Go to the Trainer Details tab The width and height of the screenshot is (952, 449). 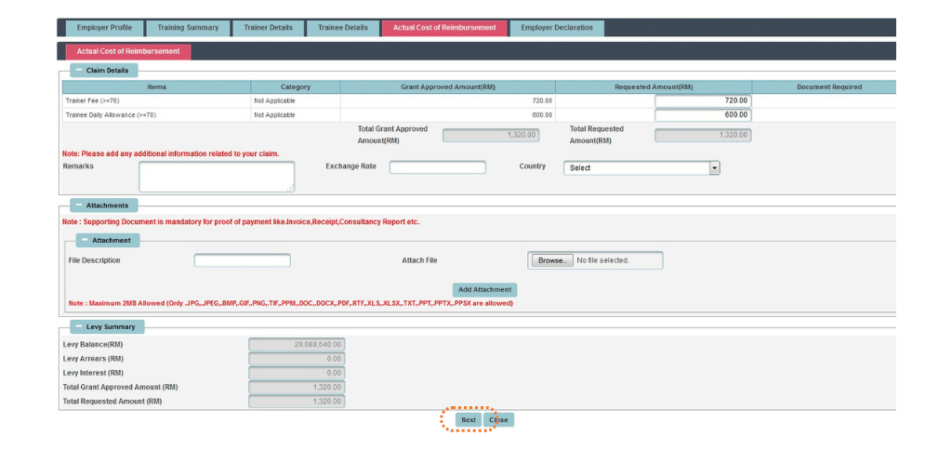[x=268, y=28]
